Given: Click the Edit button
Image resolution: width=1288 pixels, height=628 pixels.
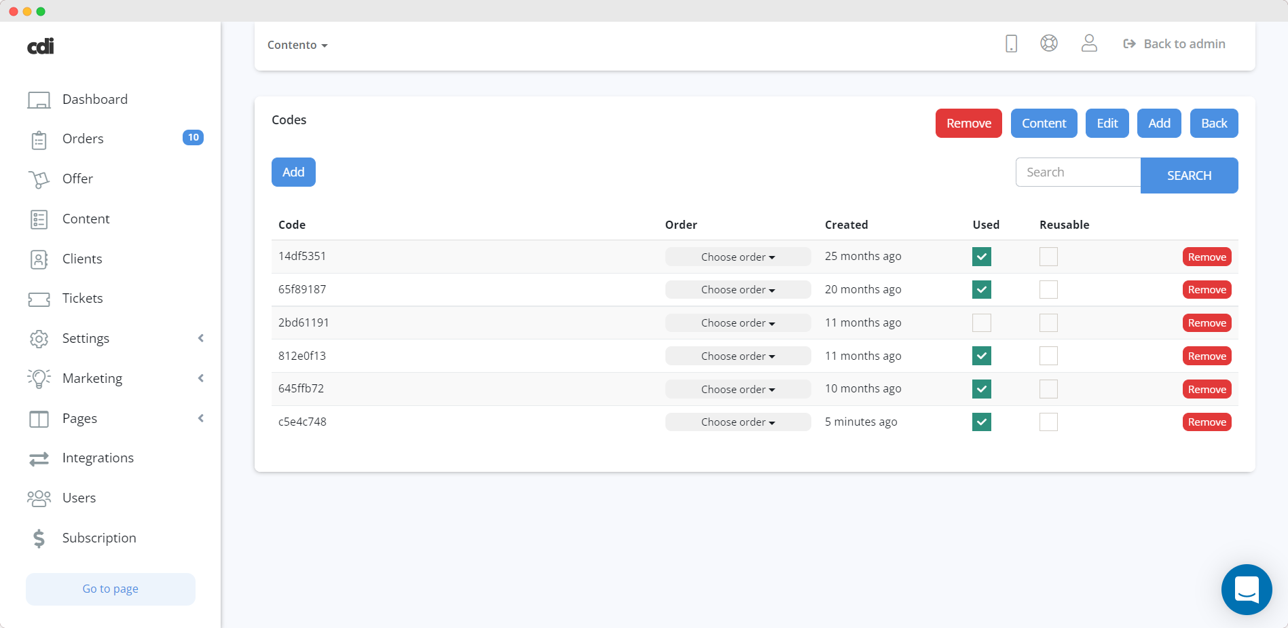Looking at the screenshot, I should (1107, 124).
